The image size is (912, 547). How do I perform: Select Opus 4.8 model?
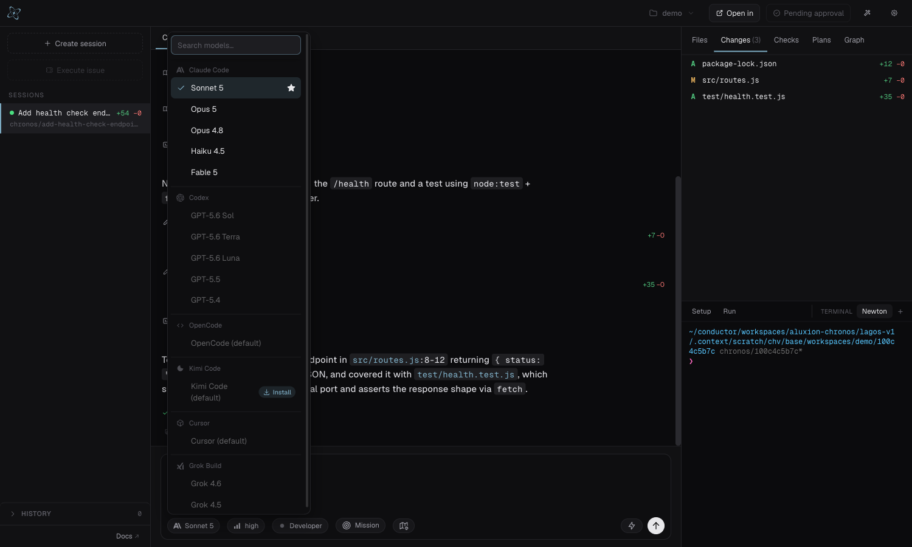pyautogui.click(x=236, y=131)
